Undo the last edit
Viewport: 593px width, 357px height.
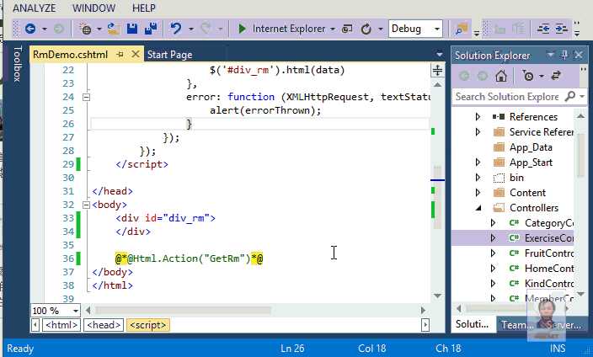point(176,29)
